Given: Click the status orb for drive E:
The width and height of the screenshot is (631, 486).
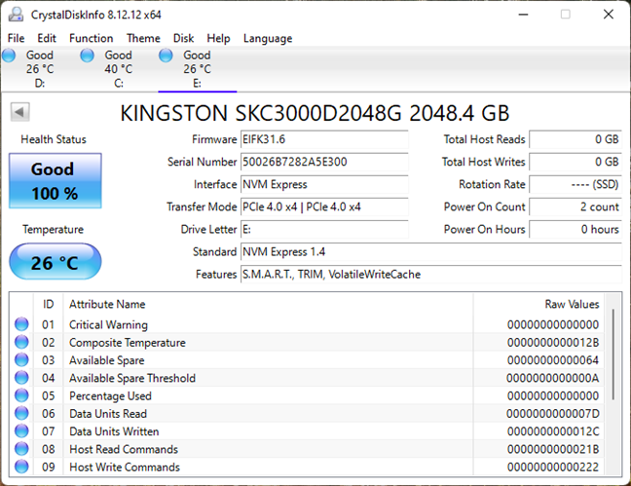Looking at the screenshot, I should (x=166, y=56).
